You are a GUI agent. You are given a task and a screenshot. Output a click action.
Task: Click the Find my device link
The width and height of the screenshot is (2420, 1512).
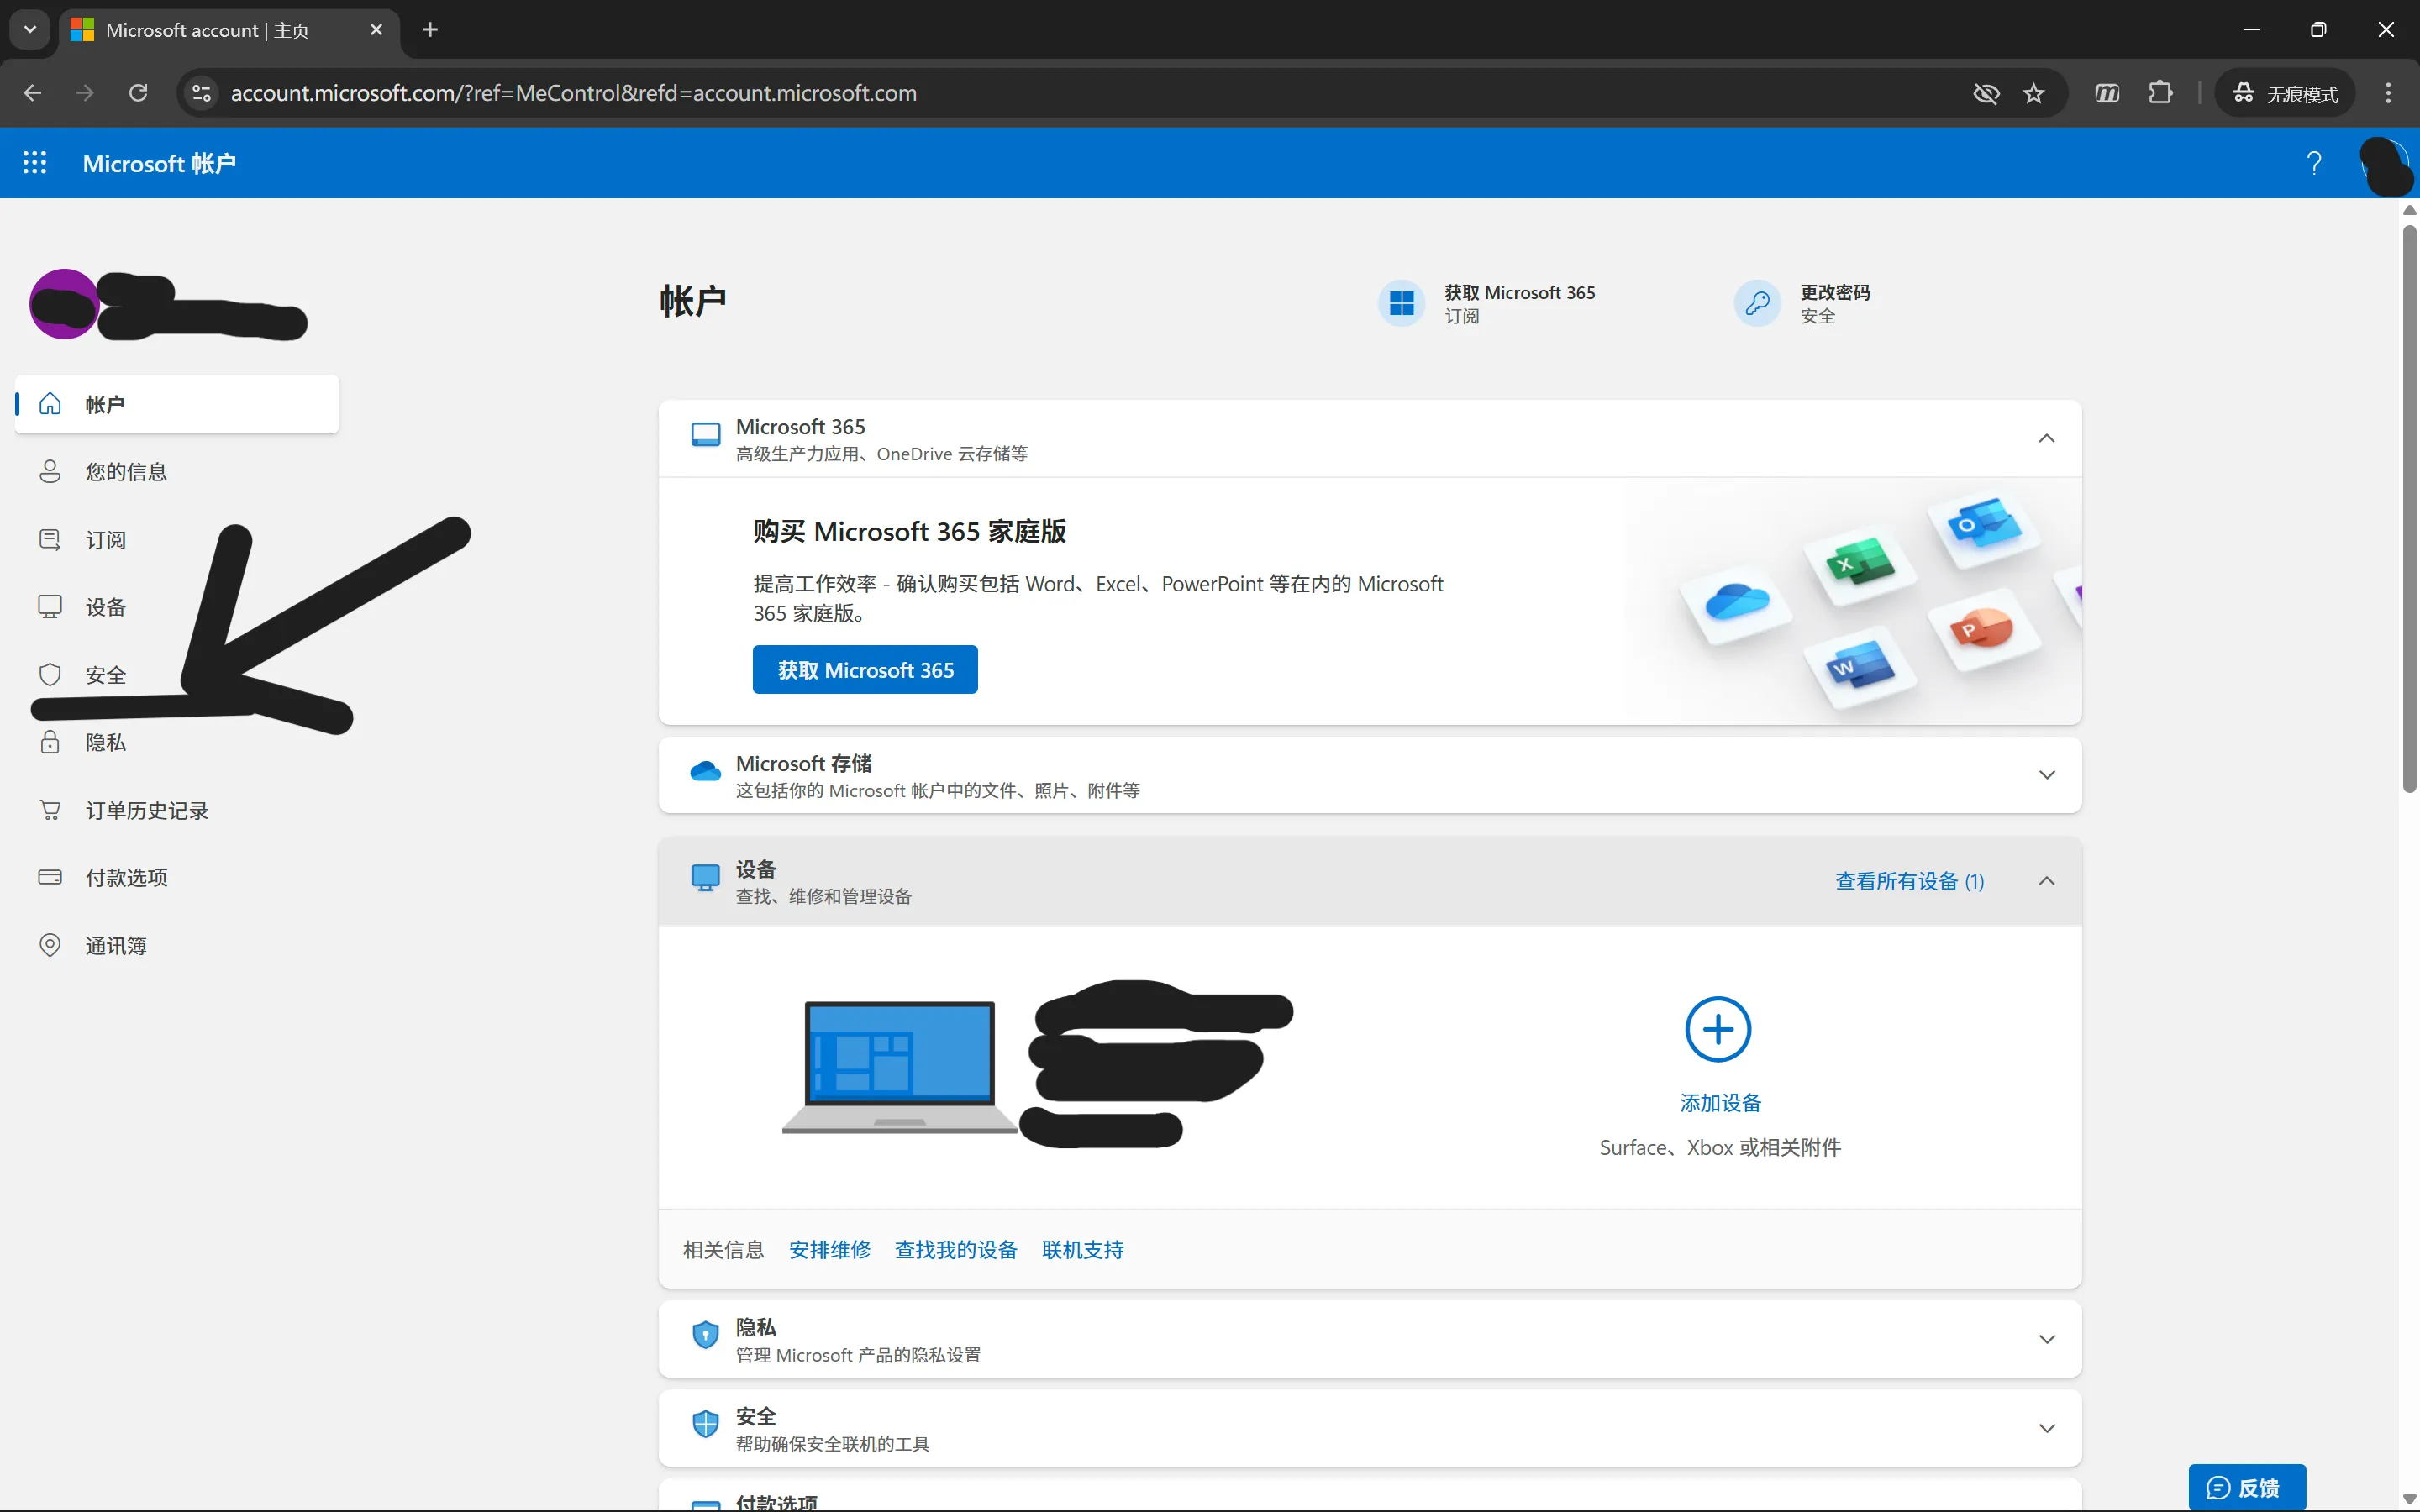955,1250
